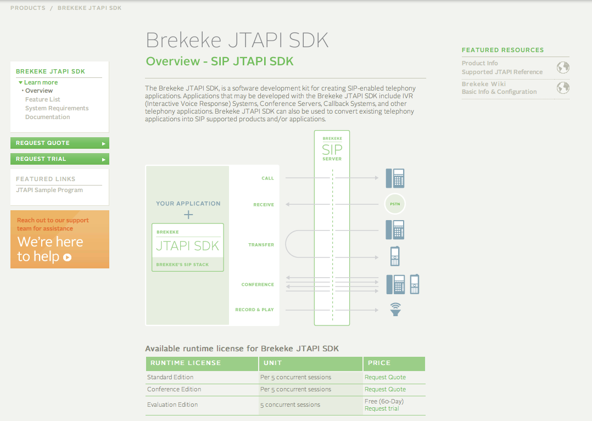Image resolution: width=592 pixels, height=421 pixels.
Task: Click the BREKEKE'S SIP STACK label
Action: point(182,265)
